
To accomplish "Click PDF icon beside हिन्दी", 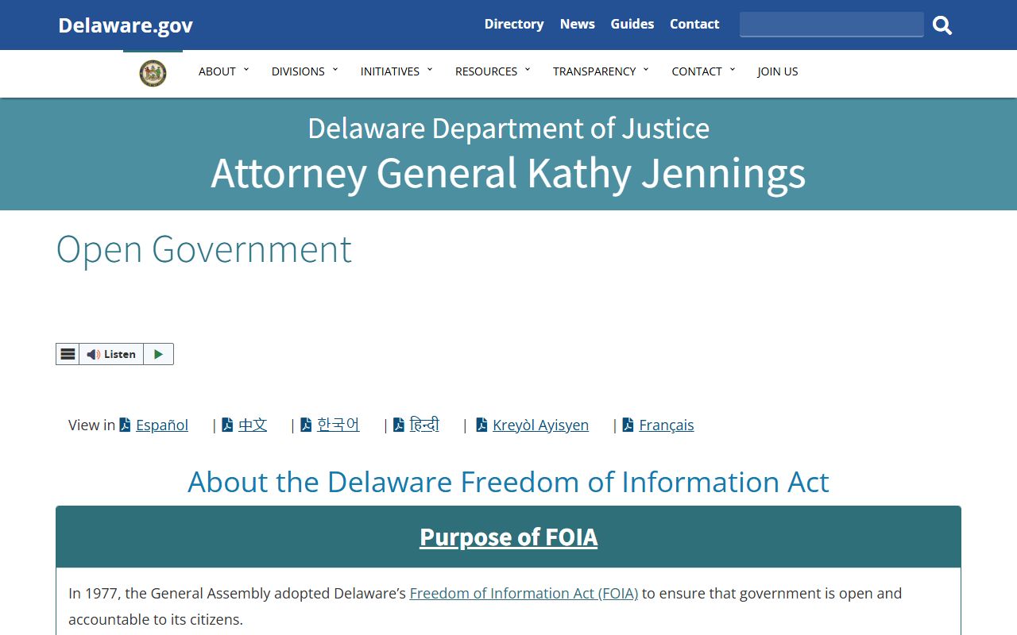I will pyautogui.click(x=399, y=425).
